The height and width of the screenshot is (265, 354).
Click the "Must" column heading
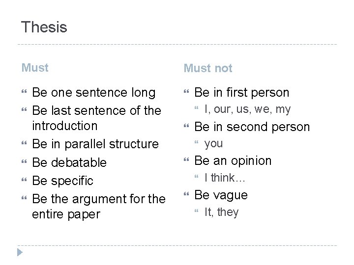[35, 68]
